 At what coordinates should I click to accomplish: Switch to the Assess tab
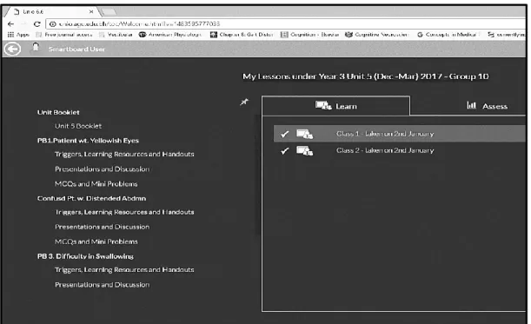(487, 106)
